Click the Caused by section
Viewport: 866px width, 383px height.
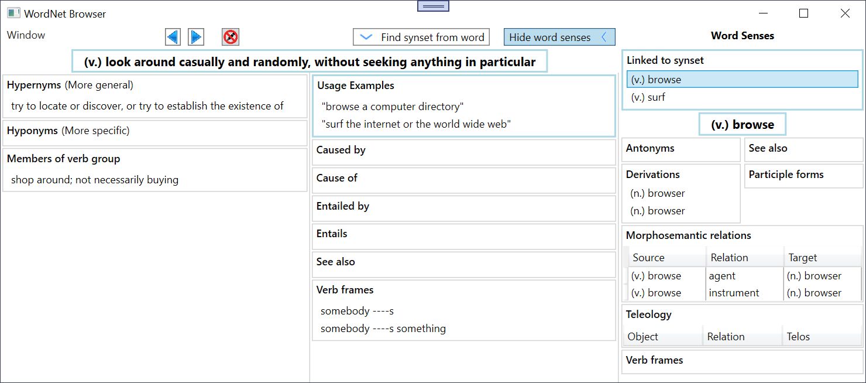464,152
